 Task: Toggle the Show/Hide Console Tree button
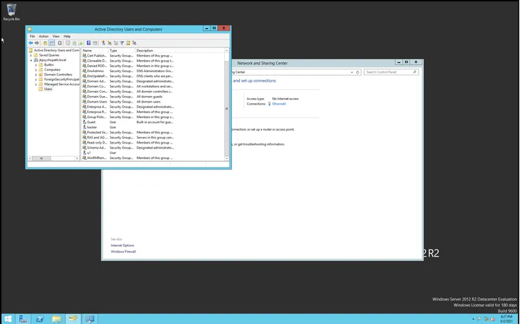52,43
